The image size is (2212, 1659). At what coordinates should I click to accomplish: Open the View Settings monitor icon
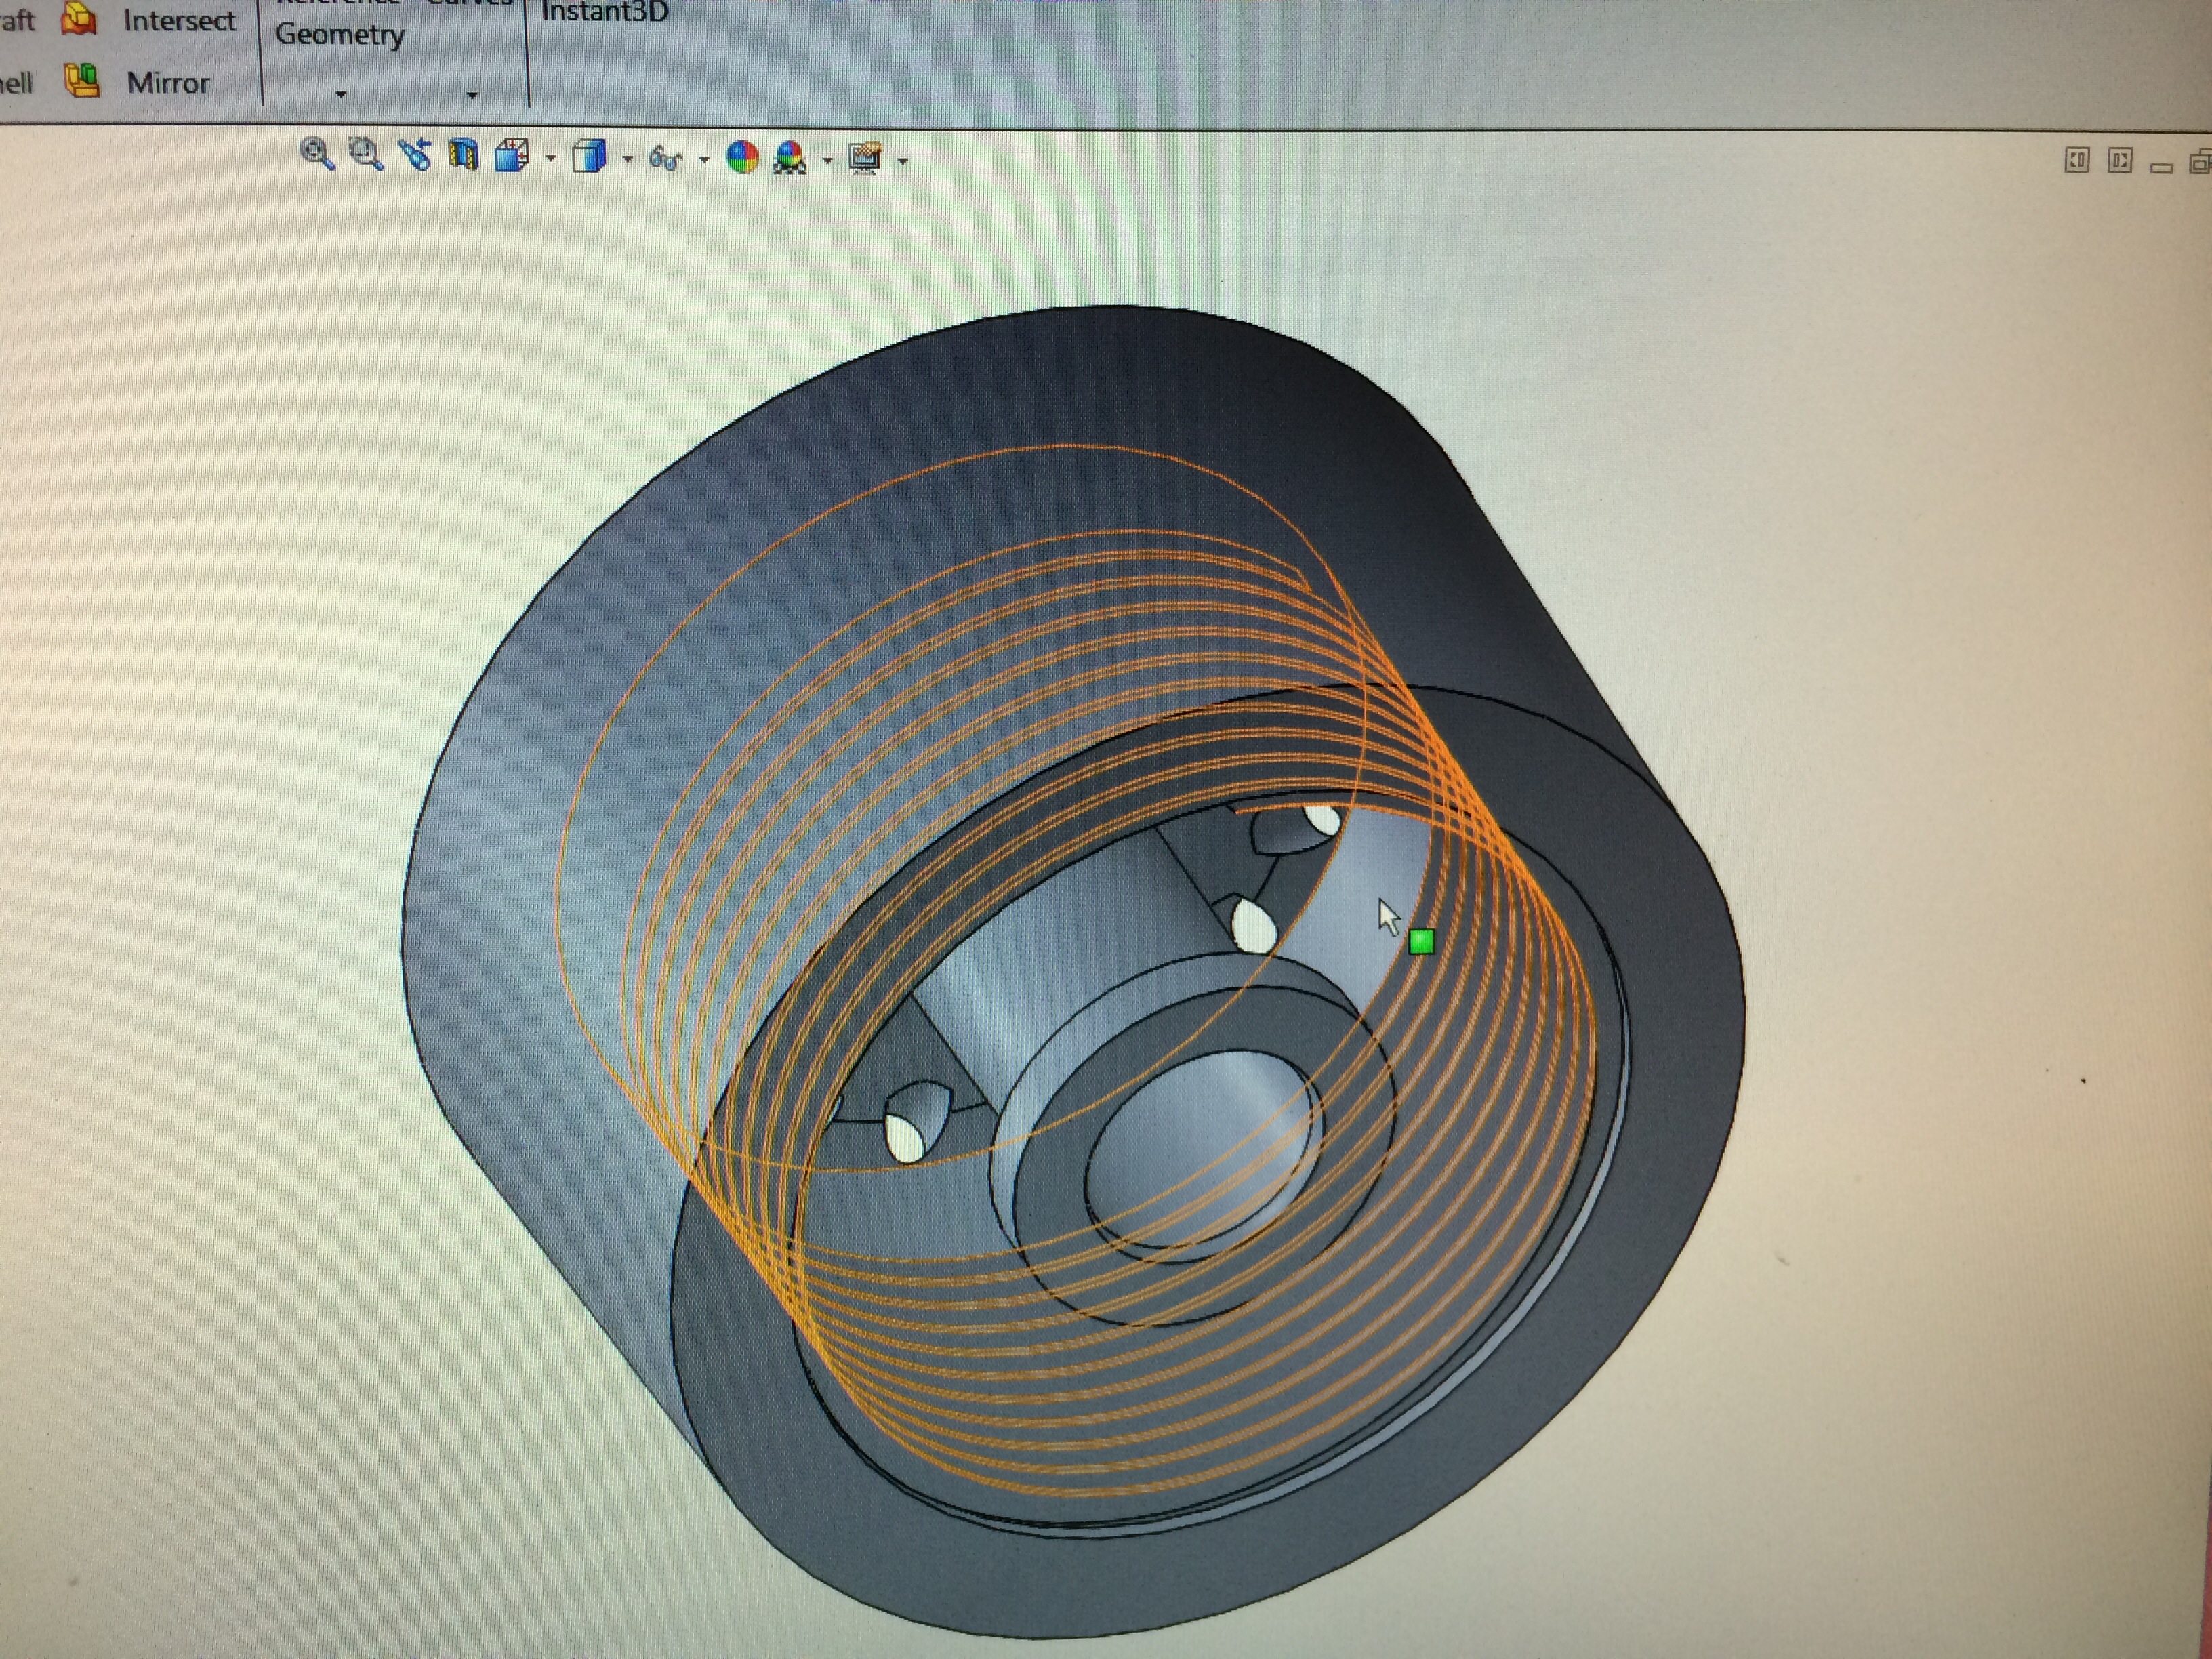click(865, 158)
